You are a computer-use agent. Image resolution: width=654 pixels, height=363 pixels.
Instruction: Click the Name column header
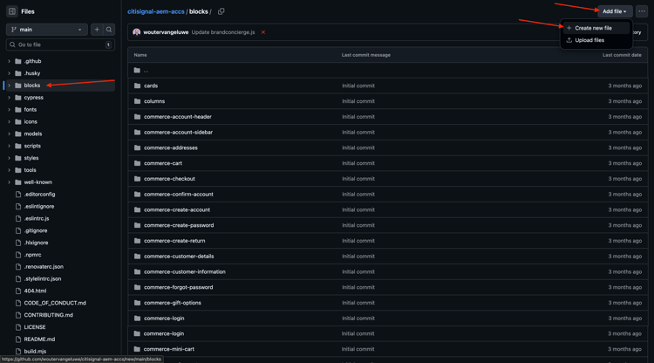(x=140, y=55)
